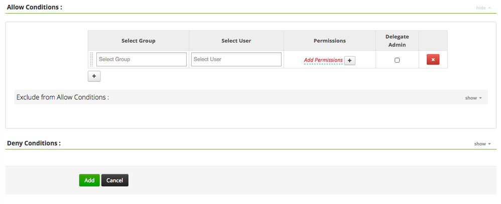
Task: Click the Exclude from Allow Conditions title
Action: [x=63, y=97]
